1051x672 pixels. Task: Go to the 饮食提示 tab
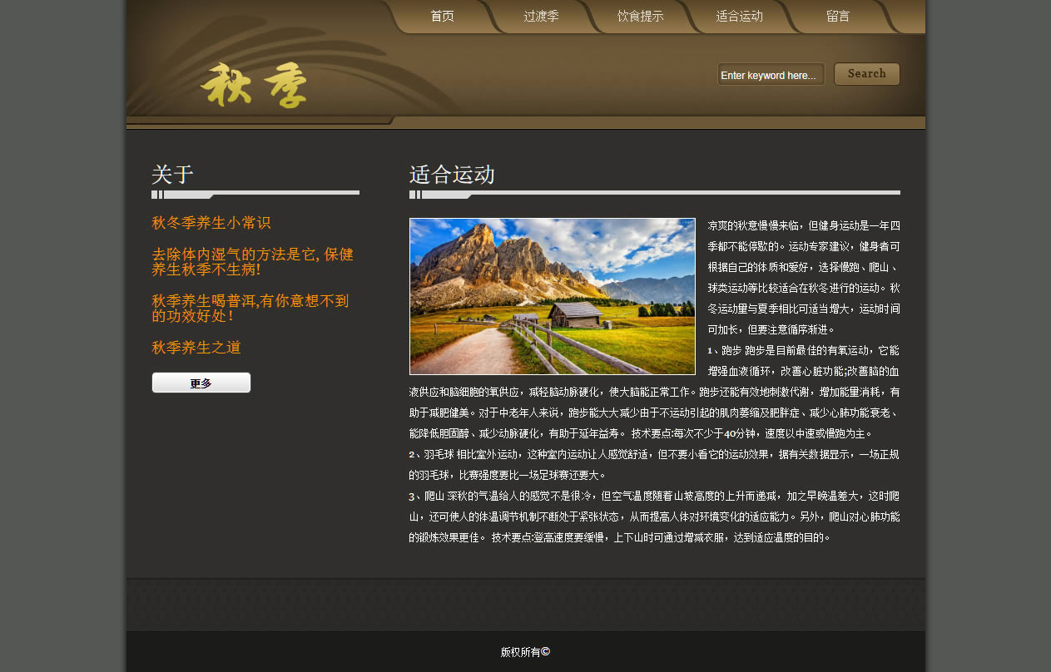point(640,17)
